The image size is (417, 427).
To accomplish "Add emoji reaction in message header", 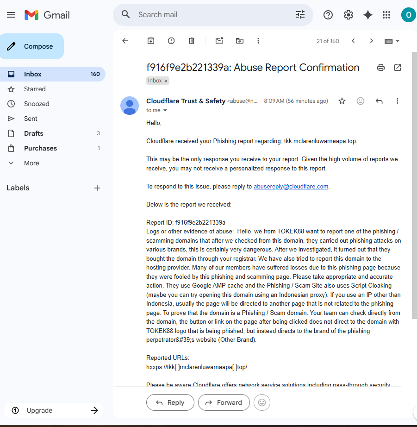I will (361, 101).
